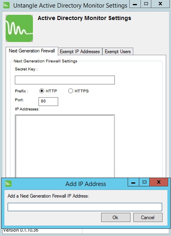Image resolution: width=171 pixels, height=236 pixels.
Task: Maximize the Monitor Settings main window
Action: click(x=146, y=4)
